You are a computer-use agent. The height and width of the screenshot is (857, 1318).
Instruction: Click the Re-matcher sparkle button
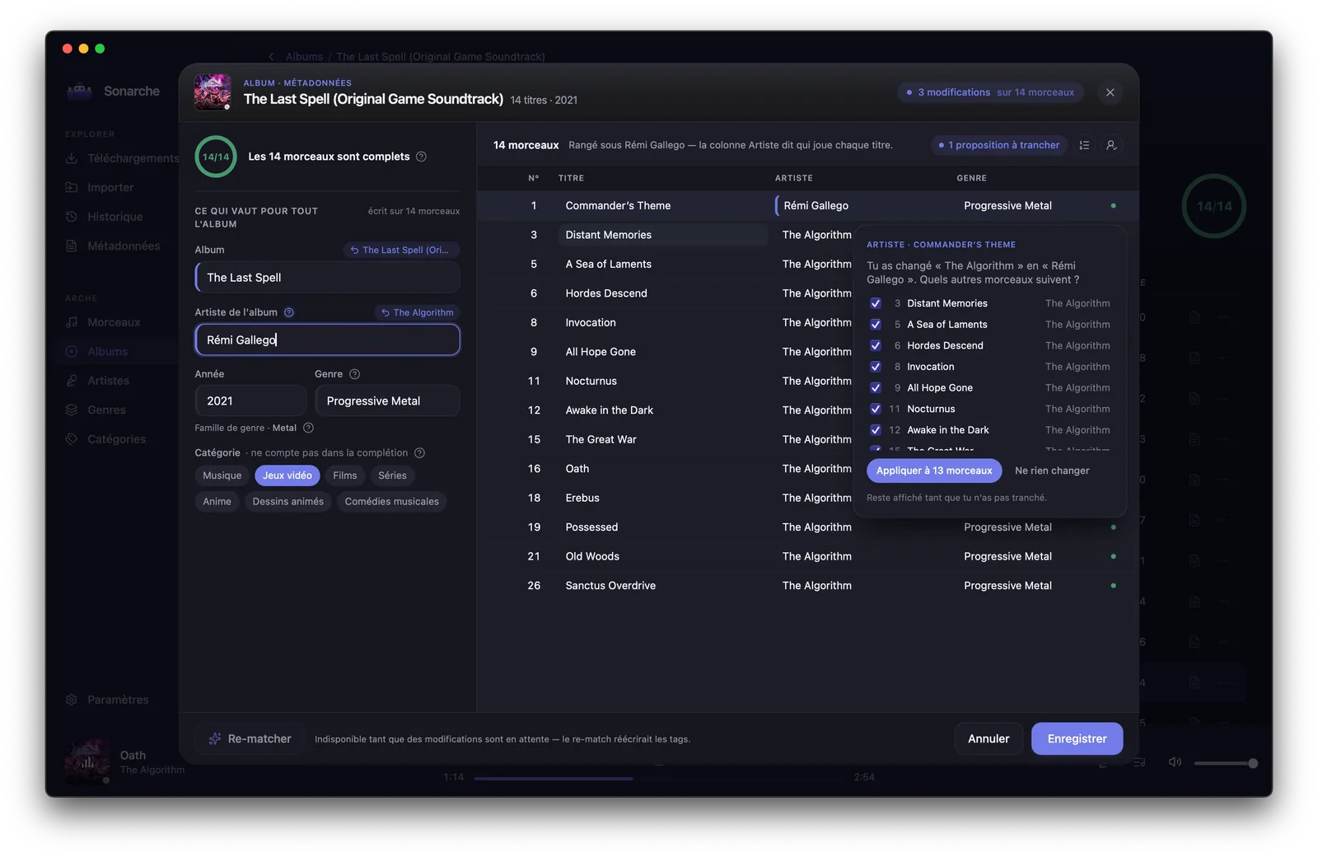click(x=250, y=739)
